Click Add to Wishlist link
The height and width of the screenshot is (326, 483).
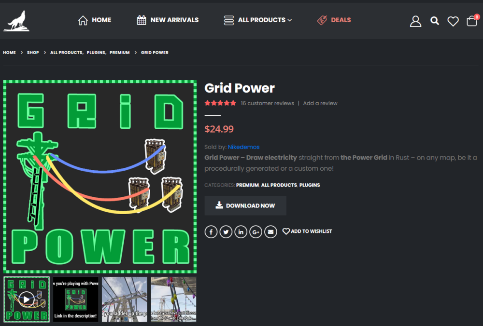tap(307, 231)
